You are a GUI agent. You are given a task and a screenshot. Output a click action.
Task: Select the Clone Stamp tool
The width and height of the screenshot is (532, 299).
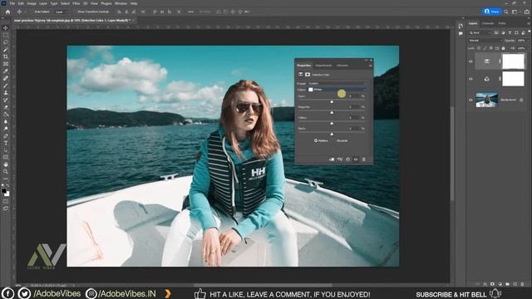[6, 92]
